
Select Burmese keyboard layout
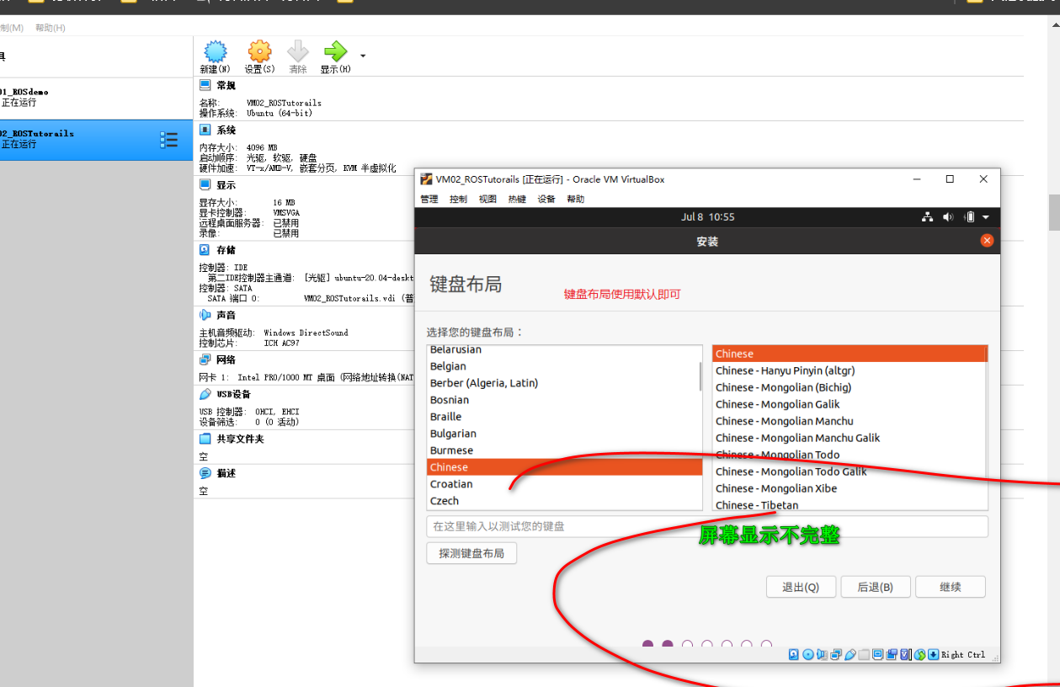pos(564,450)
